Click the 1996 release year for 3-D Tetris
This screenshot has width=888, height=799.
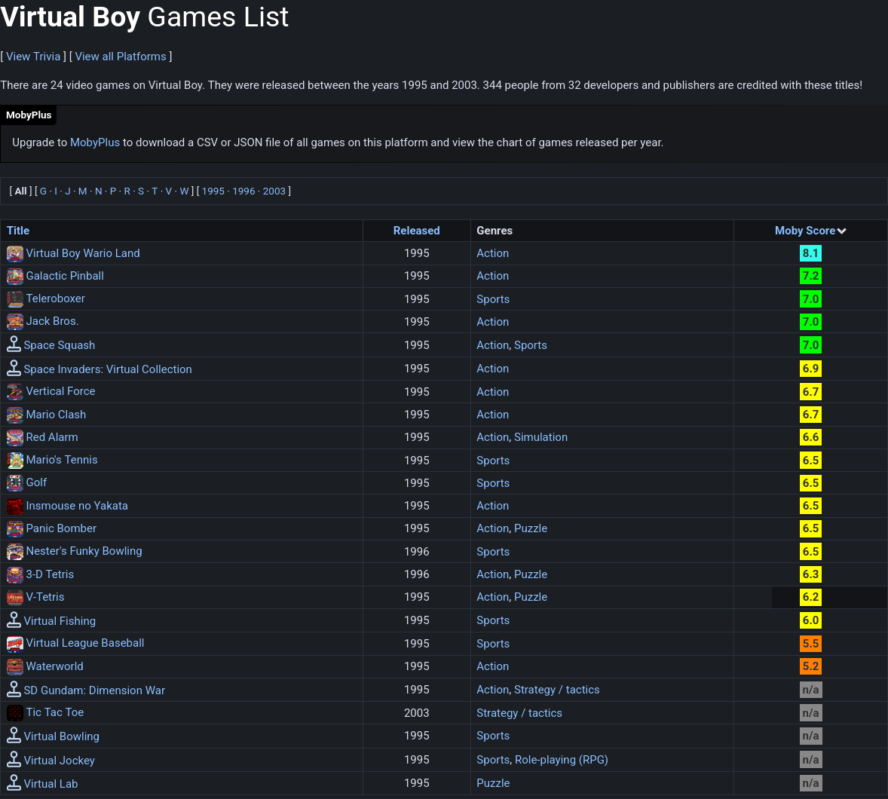click(416, 574)
